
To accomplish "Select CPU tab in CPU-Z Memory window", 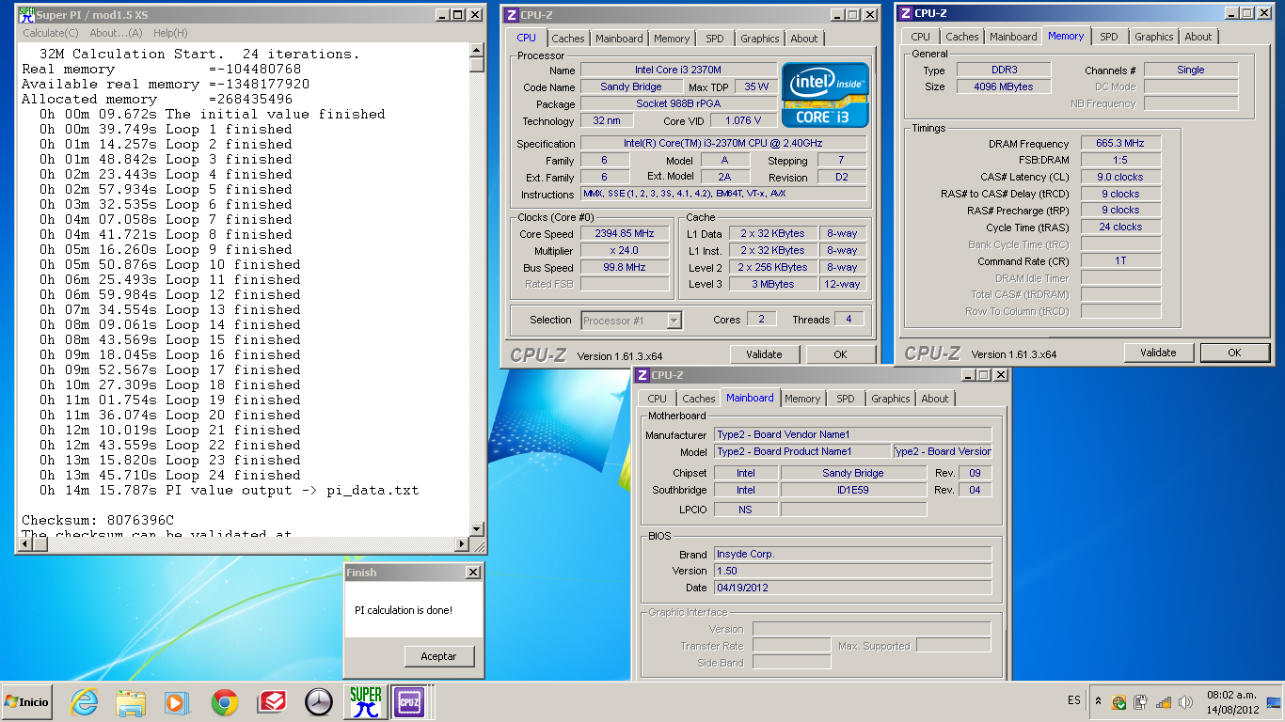I will pyautogui.click(x=921, y=37).
